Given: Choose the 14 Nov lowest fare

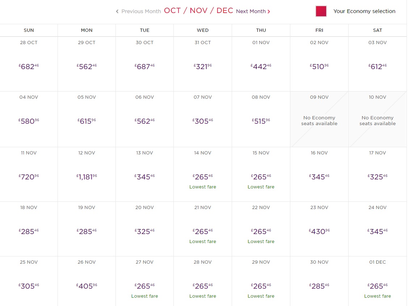Looking at the screenshot, I should pyautogui.click(x=203, y=177).
